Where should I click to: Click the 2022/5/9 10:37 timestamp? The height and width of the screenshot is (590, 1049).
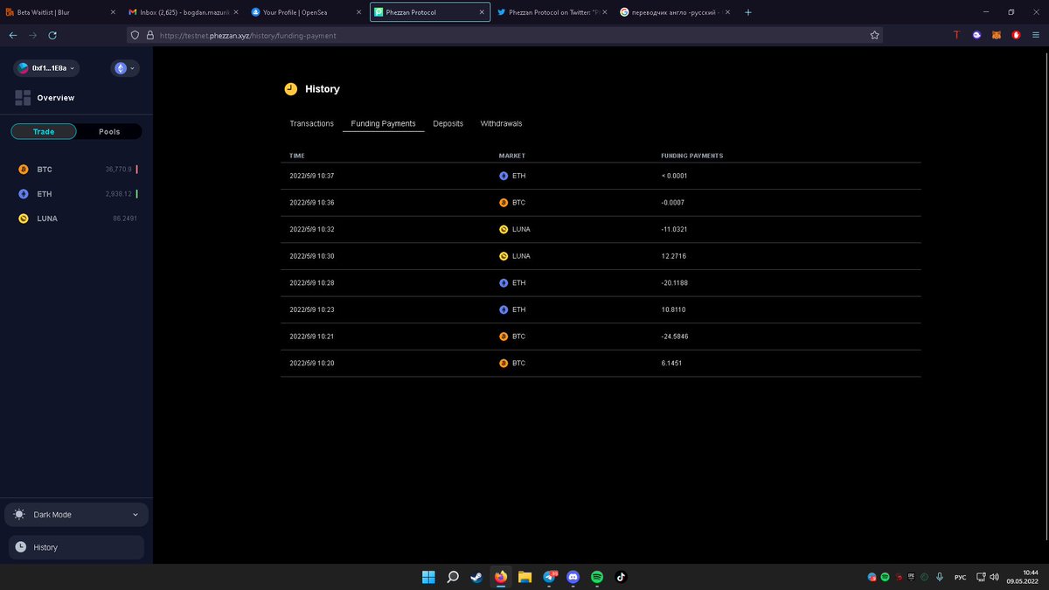point(312,176)
